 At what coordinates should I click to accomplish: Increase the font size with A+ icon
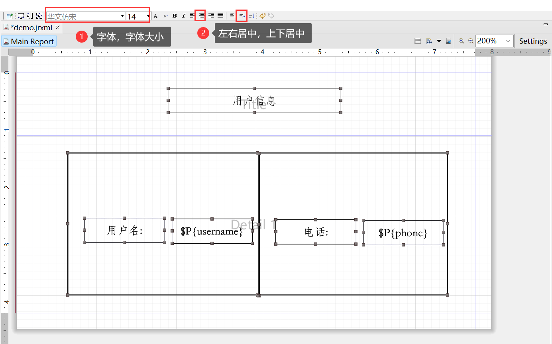156,16
